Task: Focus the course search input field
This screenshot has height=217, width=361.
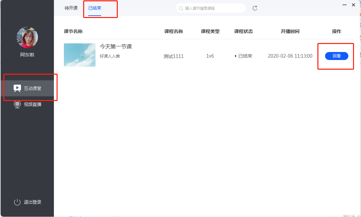Action: [211, 8]
